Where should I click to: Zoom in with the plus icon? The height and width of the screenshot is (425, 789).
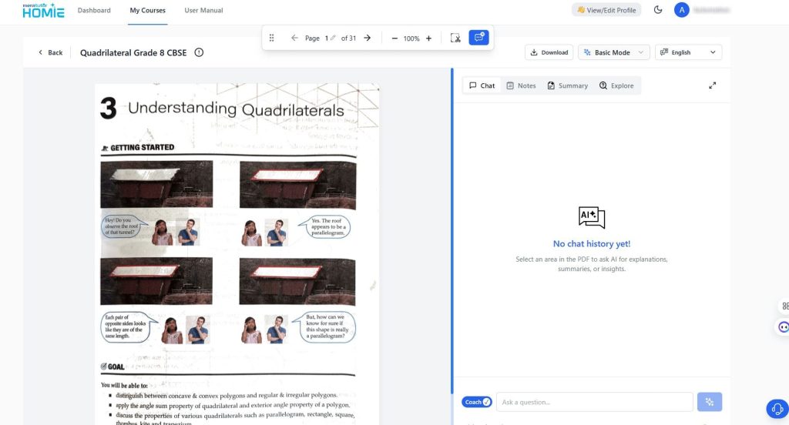coord(428,38)
